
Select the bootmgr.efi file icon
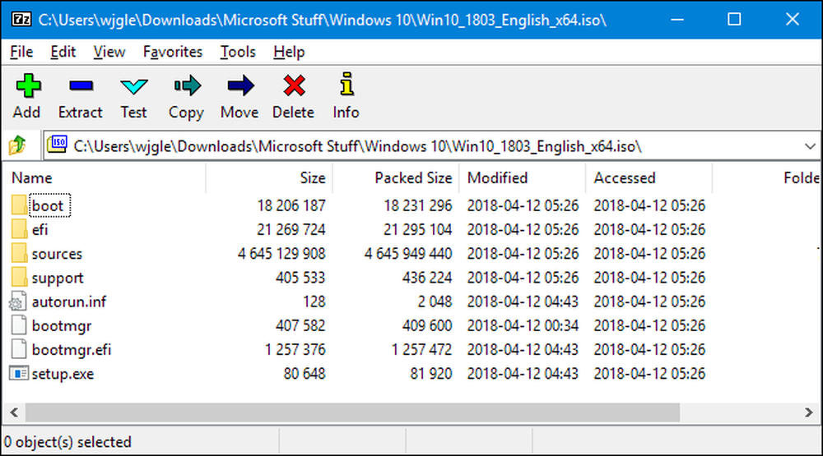click(x=19, y=350)
